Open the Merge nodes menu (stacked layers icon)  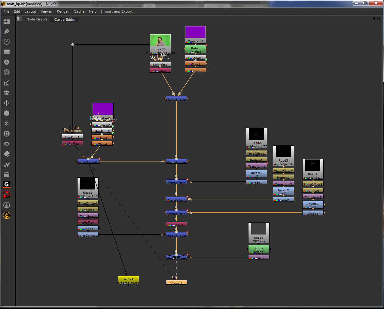(x=6, y=93)
